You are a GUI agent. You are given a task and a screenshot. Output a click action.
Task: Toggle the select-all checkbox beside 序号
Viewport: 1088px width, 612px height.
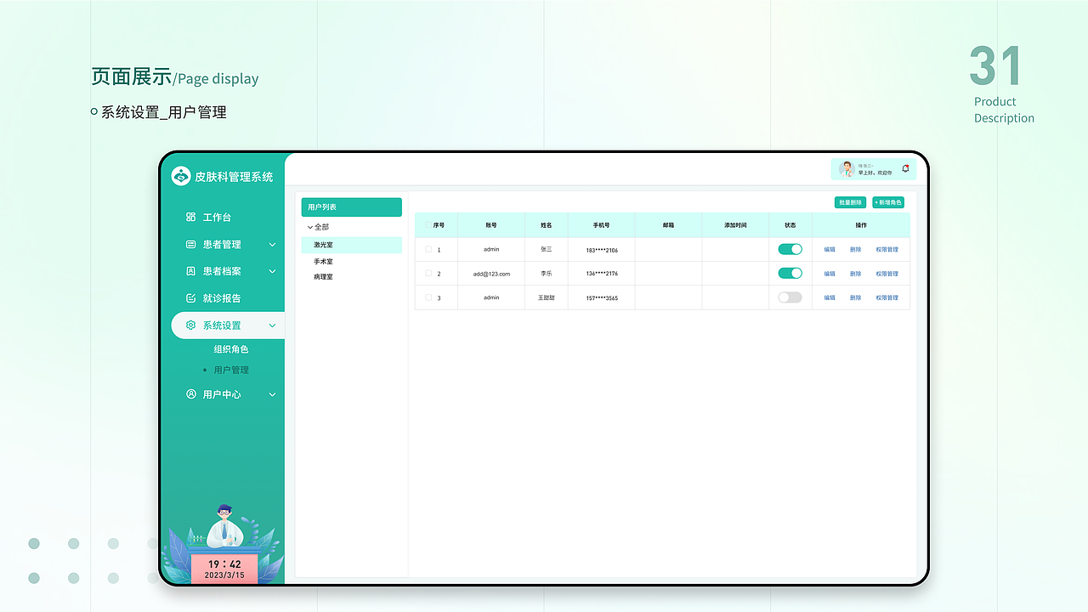click(428, 225)
